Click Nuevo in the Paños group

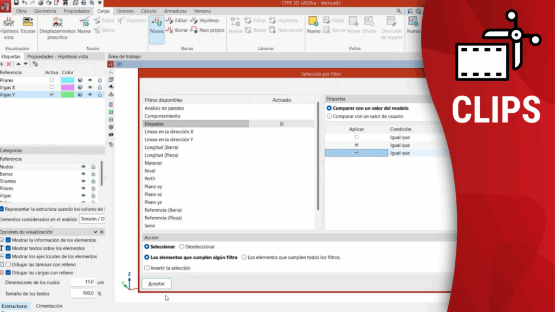[313, 25]
